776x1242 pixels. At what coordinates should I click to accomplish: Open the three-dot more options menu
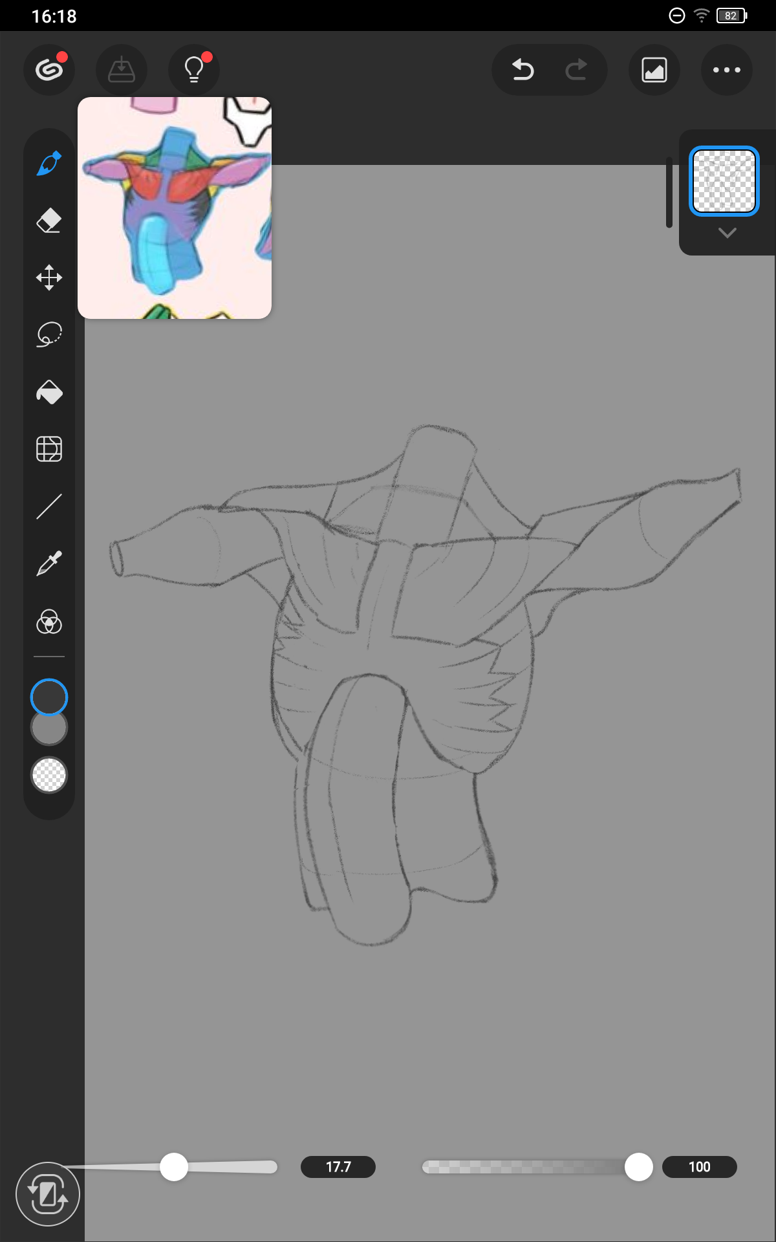pyautogui.click(x=726, y=70)
